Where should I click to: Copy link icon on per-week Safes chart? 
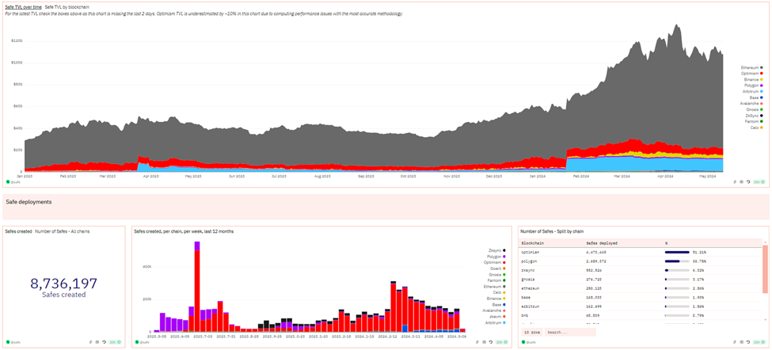click(x=477, y=341)
